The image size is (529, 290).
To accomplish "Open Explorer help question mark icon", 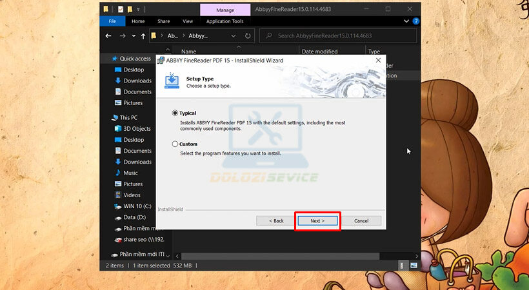I will point(415,21).
